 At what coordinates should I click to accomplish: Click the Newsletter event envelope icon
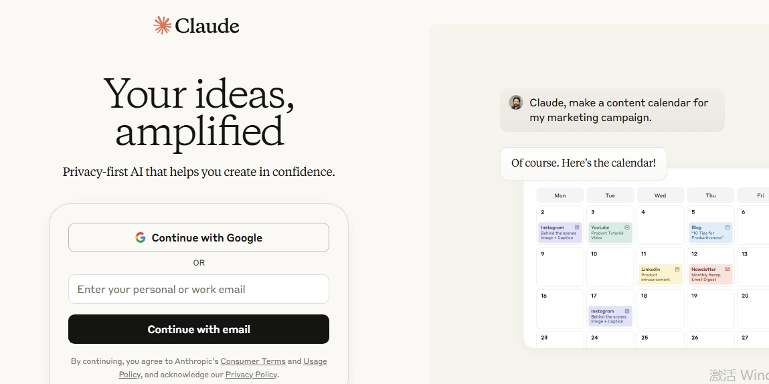click(x=728, y=270)
